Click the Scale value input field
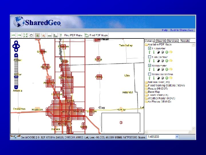Screen dimensions: 206x155 click(x=161, y=137)
